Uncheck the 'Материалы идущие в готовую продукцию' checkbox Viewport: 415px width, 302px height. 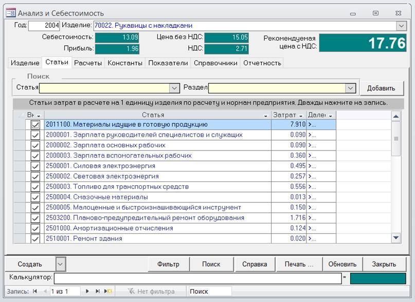pyautogui.click(x=35, y=125)
